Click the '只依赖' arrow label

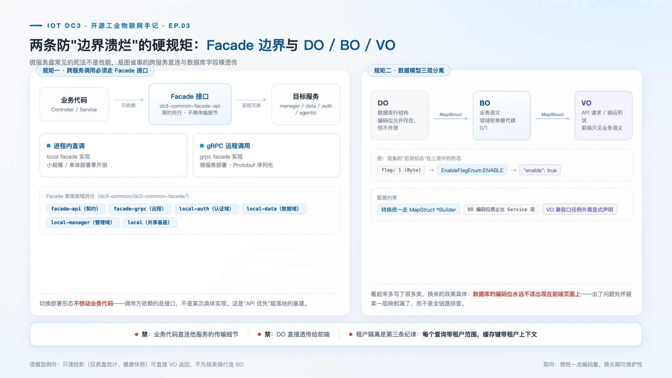(x=129, y=105)
